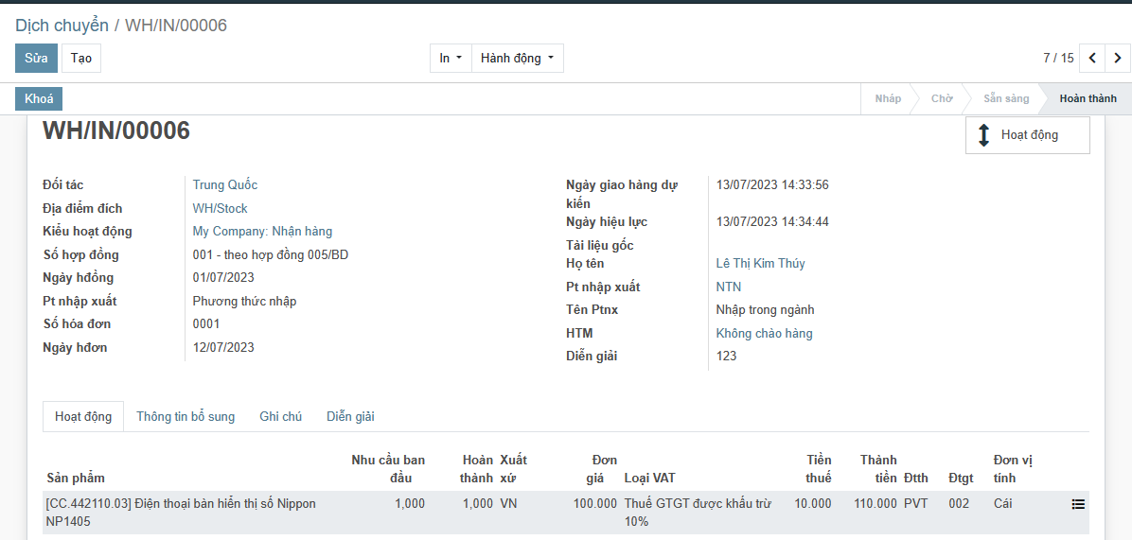Open the Không chào hàng link
This screenshot has width=1132, height=540.
coord(765,333)
